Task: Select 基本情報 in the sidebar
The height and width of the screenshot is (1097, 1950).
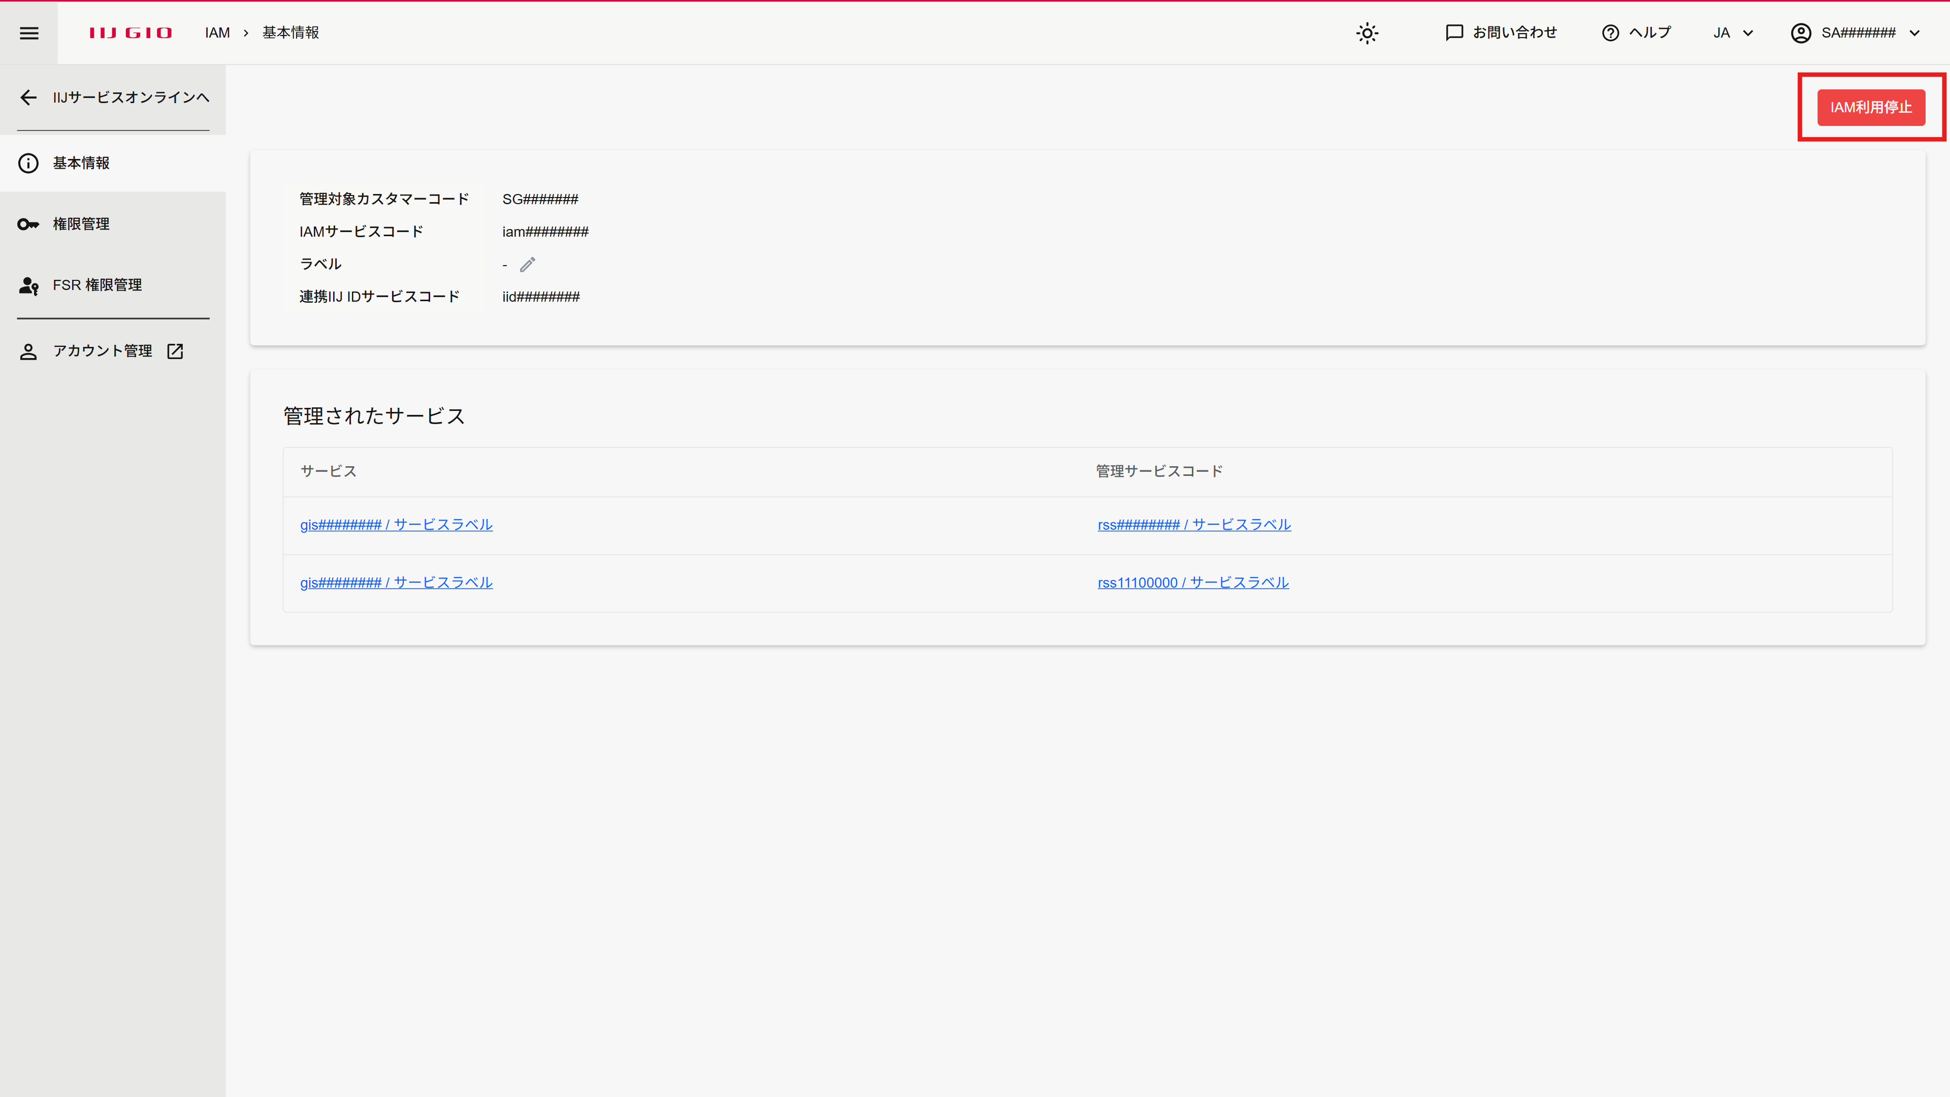Action: (113, 163)
